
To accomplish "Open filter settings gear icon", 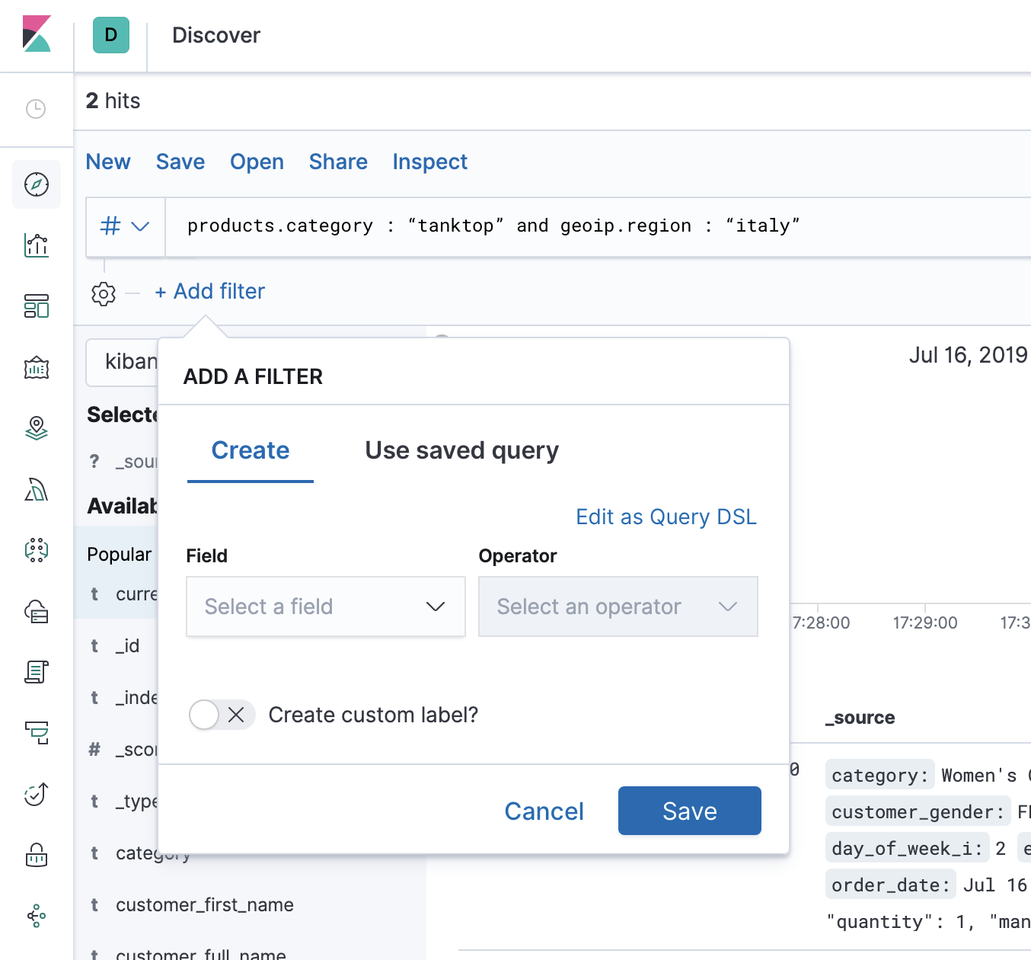I will tap(103, 293).
